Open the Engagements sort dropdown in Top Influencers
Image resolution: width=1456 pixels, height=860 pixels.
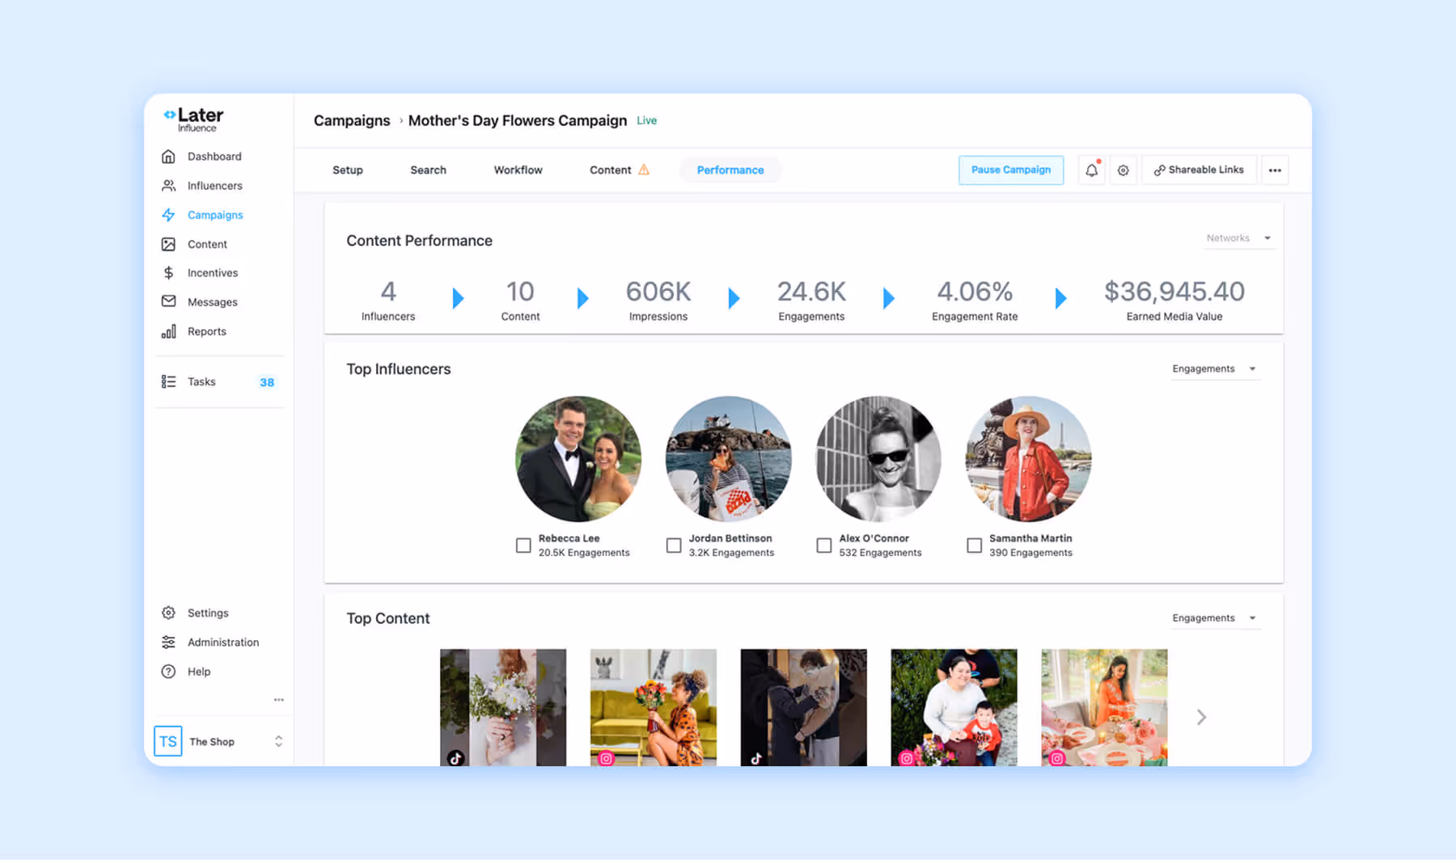pyautogui.click(x=1214, y=369)
